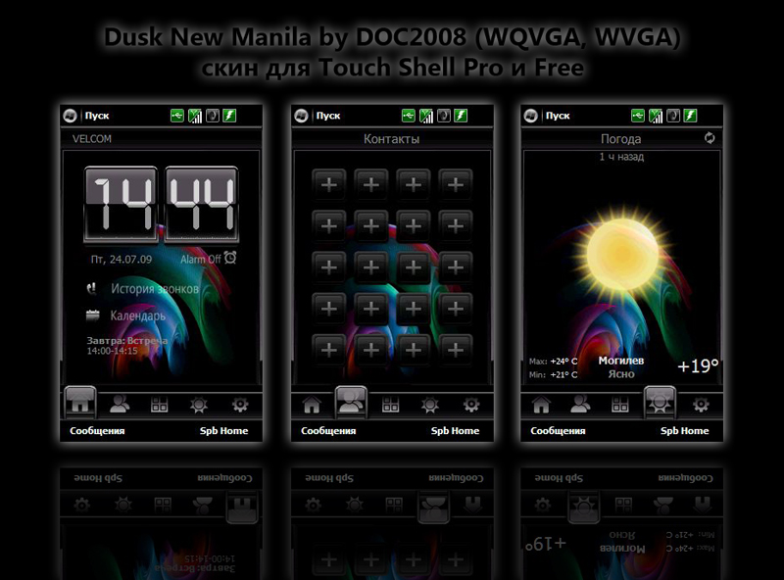Tap the battery icon on the Погода screen
Image resolution: width=784 pixels, height=580 pixels.
click(690, 116)
